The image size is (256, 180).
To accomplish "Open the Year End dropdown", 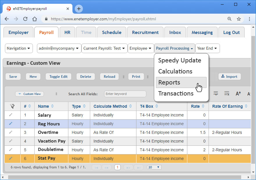I will (x=207, y=48).
